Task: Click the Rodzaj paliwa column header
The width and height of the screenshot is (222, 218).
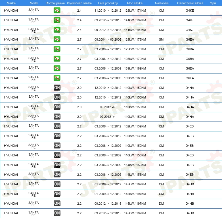Action: (x=55, y=3)
